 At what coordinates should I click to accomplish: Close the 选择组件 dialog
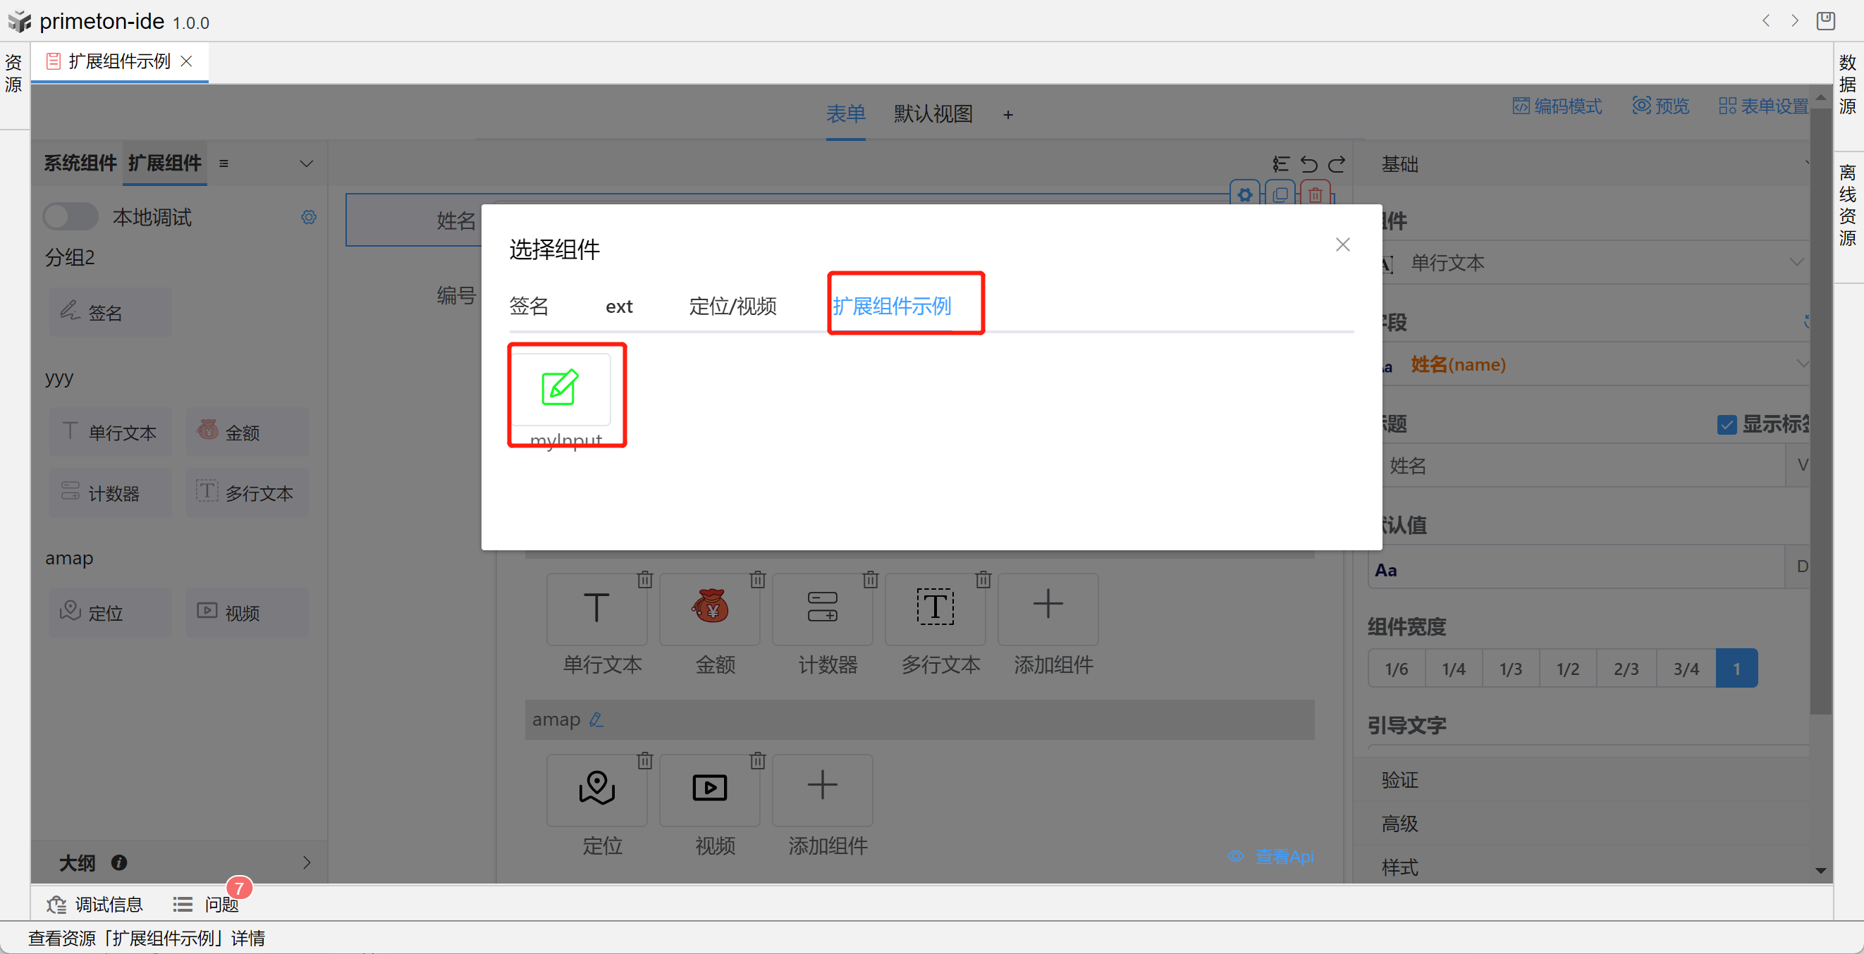tap(1342, 245)
